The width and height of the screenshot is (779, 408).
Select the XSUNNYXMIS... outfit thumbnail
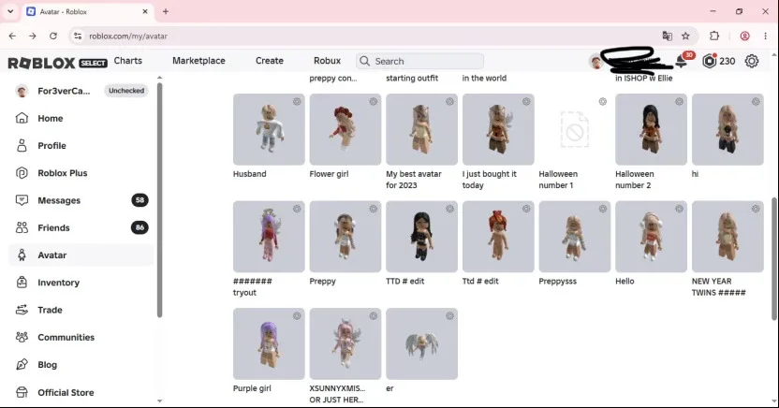(345, 343)
